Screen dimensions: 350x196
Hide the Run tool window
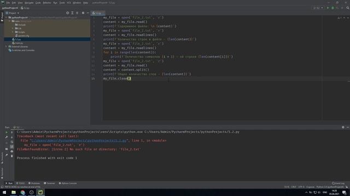click(x=348, y=127)
